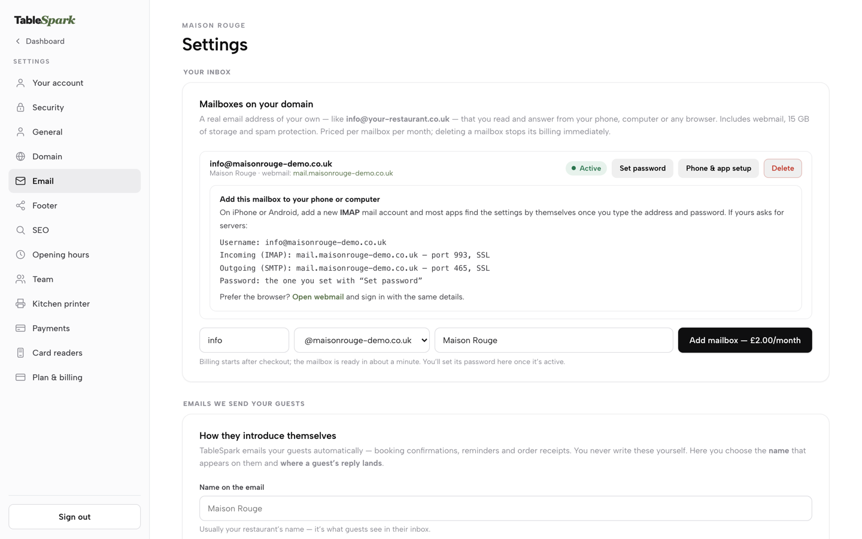Open the Kitchen printer settings
Screen dimensions: 862x539
click(74, 304)
